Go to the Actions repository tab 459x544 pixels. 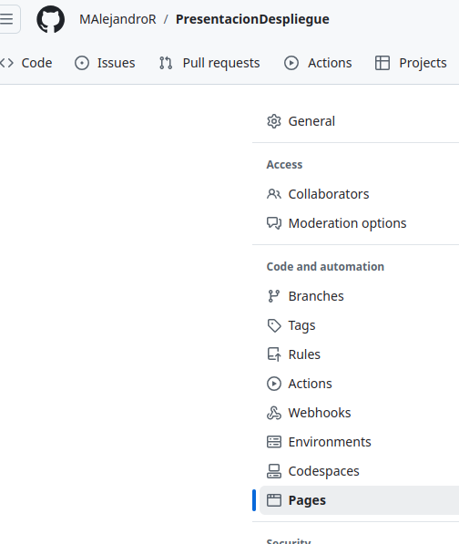click(x=318, y=63)
